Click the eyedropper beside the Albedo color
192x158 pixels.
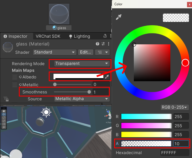click(x=107, y=77)
